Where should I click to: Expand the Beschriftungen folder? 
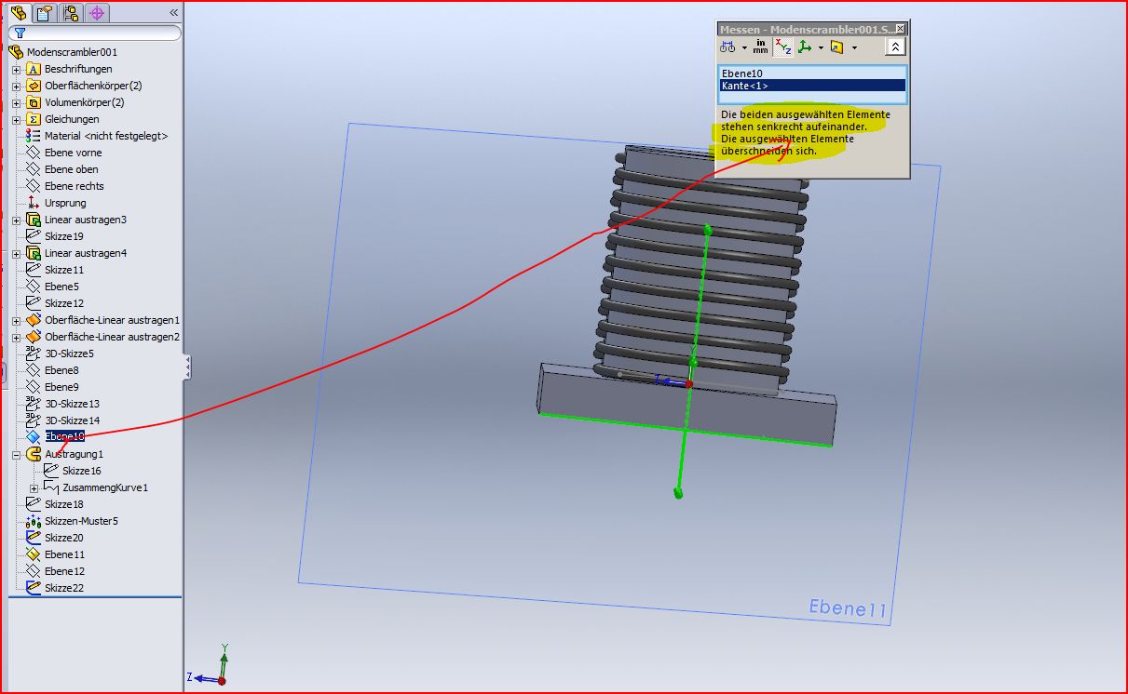click(x=16, y=70)
